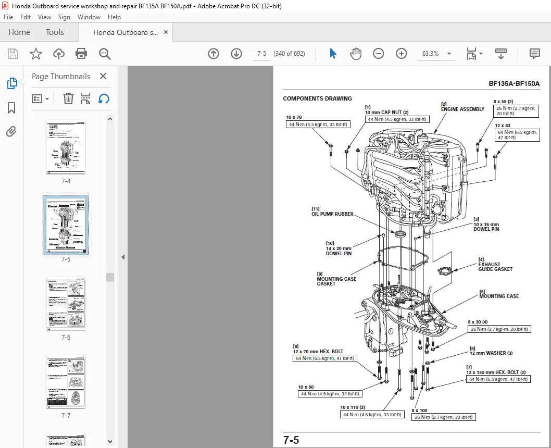Open the Help menu
Image resolution: width=551 pixels, height=448 pixels.
pos(114,17)
